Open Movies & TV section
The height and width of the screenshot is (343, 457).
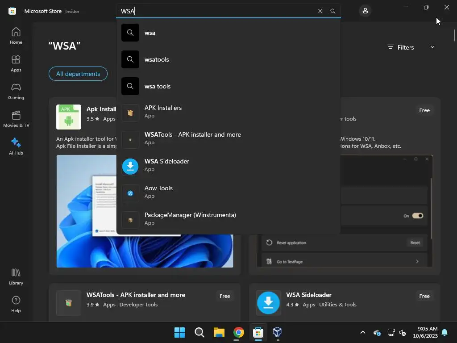[16, 119]
